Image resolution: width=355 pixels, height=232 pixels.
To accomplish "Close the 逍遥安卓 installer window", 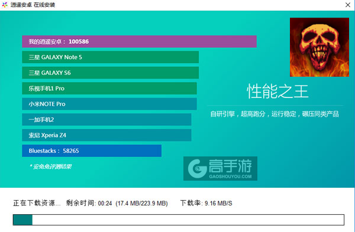I will pyautogui.click(x=348, y=5).
